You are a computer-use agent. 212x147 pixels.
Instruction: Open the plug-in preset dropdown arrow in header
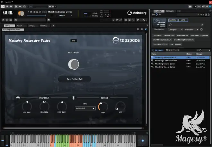point(56,6)
